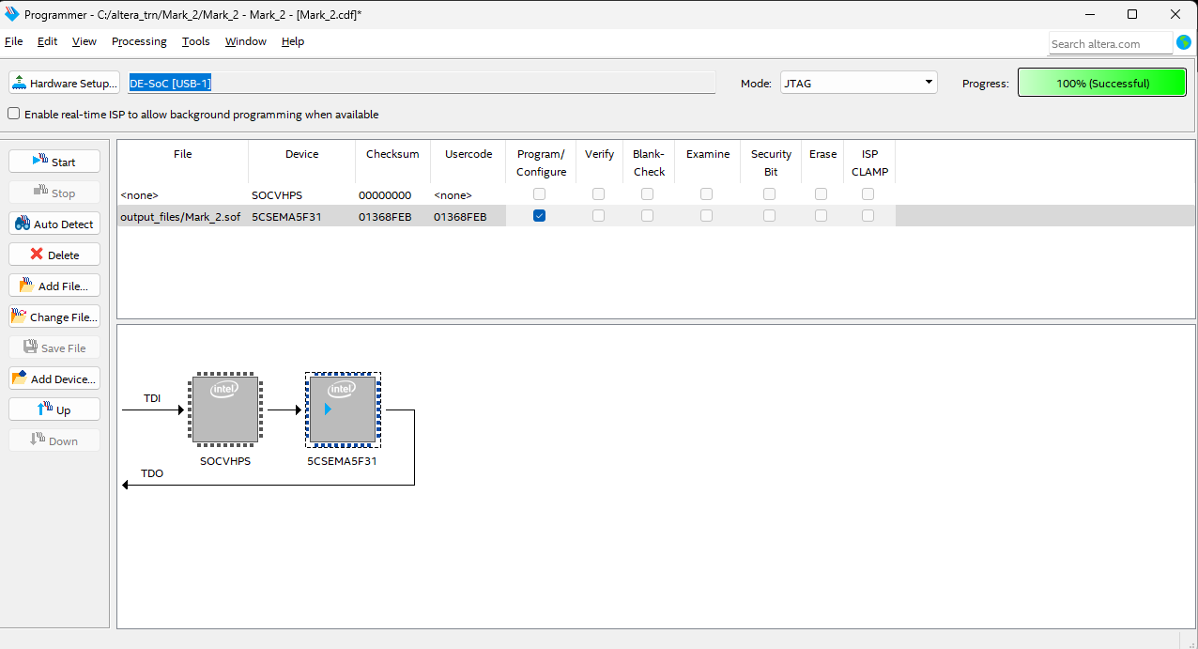Open the Window menu
The height and width of the screenshot is (649, 1198).
point(246,41)
